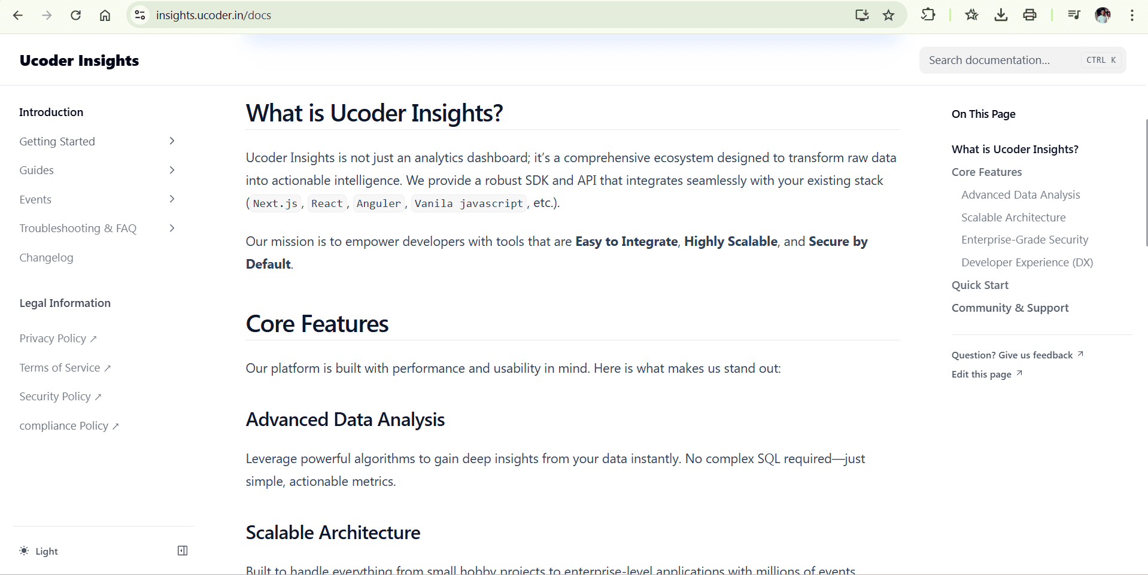Screen dimensions: 1148x575
Task: Collapse the sidebar using the panel icon
Action: [x=182, y=550]
